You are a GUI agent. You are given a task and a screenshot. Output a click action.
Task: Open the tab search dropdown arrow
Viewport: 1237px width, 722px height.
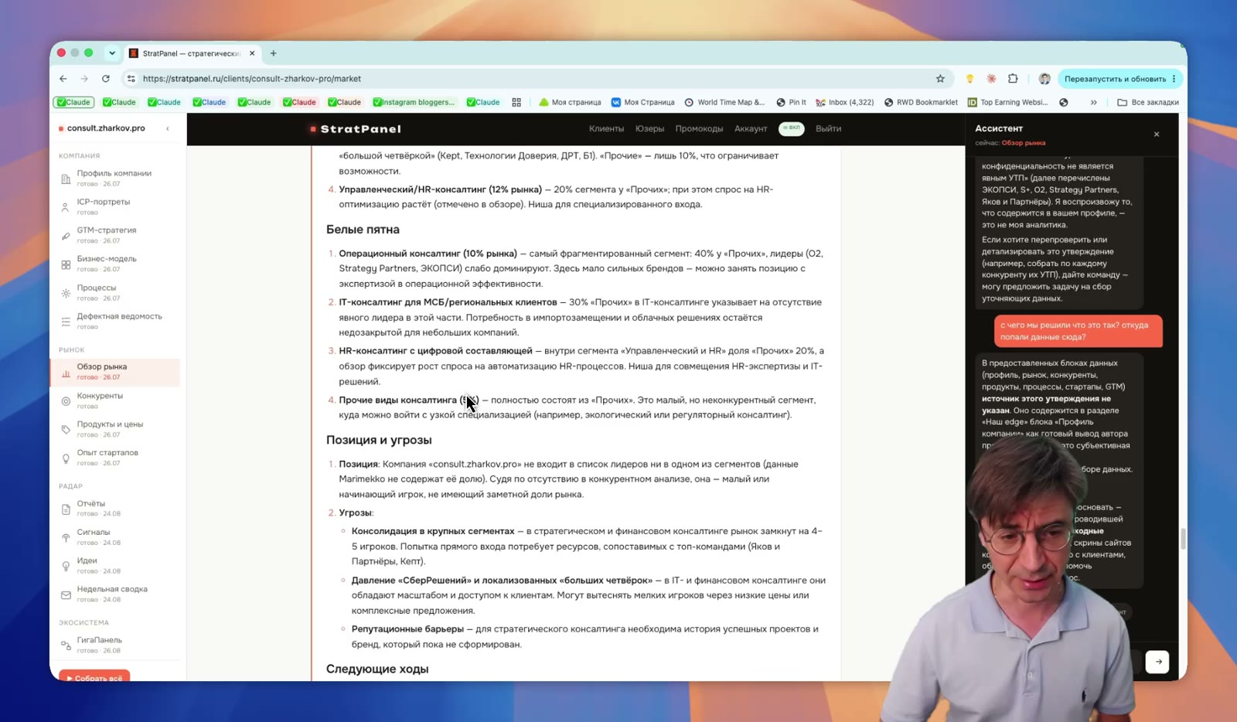tap(112, 53)
